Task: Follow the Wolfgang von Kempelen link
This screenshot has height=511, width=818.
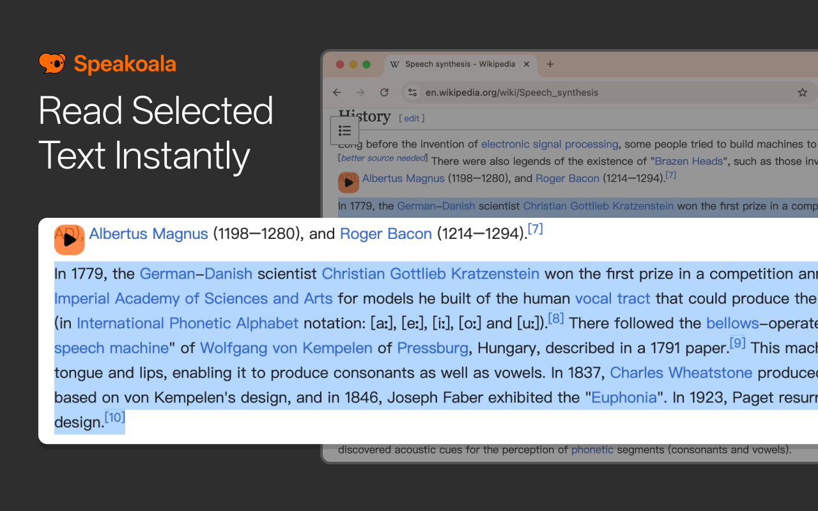Action: click(286, 348)
